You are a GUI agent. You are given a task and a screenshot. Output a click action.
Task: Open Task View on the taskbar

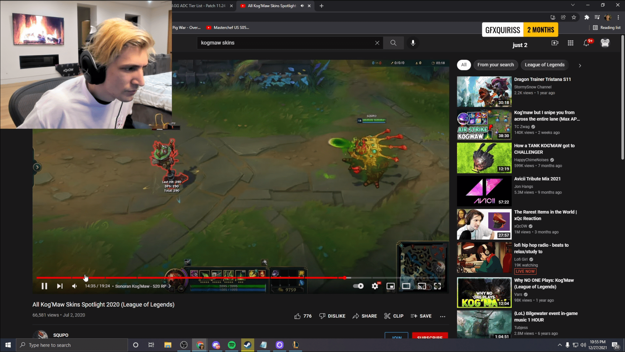click(151, 345)
